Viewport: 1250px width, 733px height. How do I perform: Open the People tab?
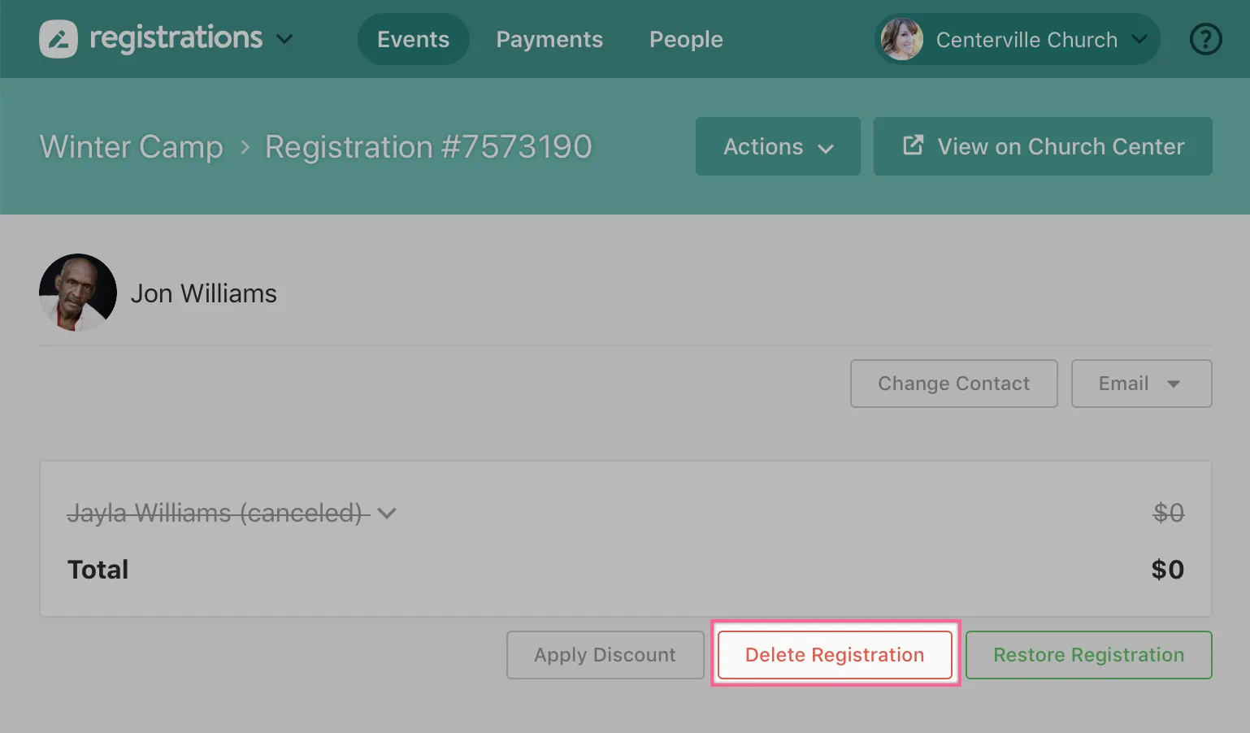(686, 39)
